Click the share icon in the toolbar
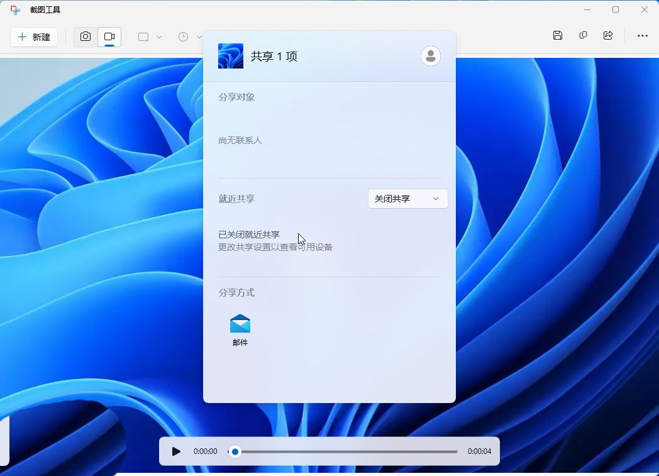 pyautogui.click(x=608, y=36)
